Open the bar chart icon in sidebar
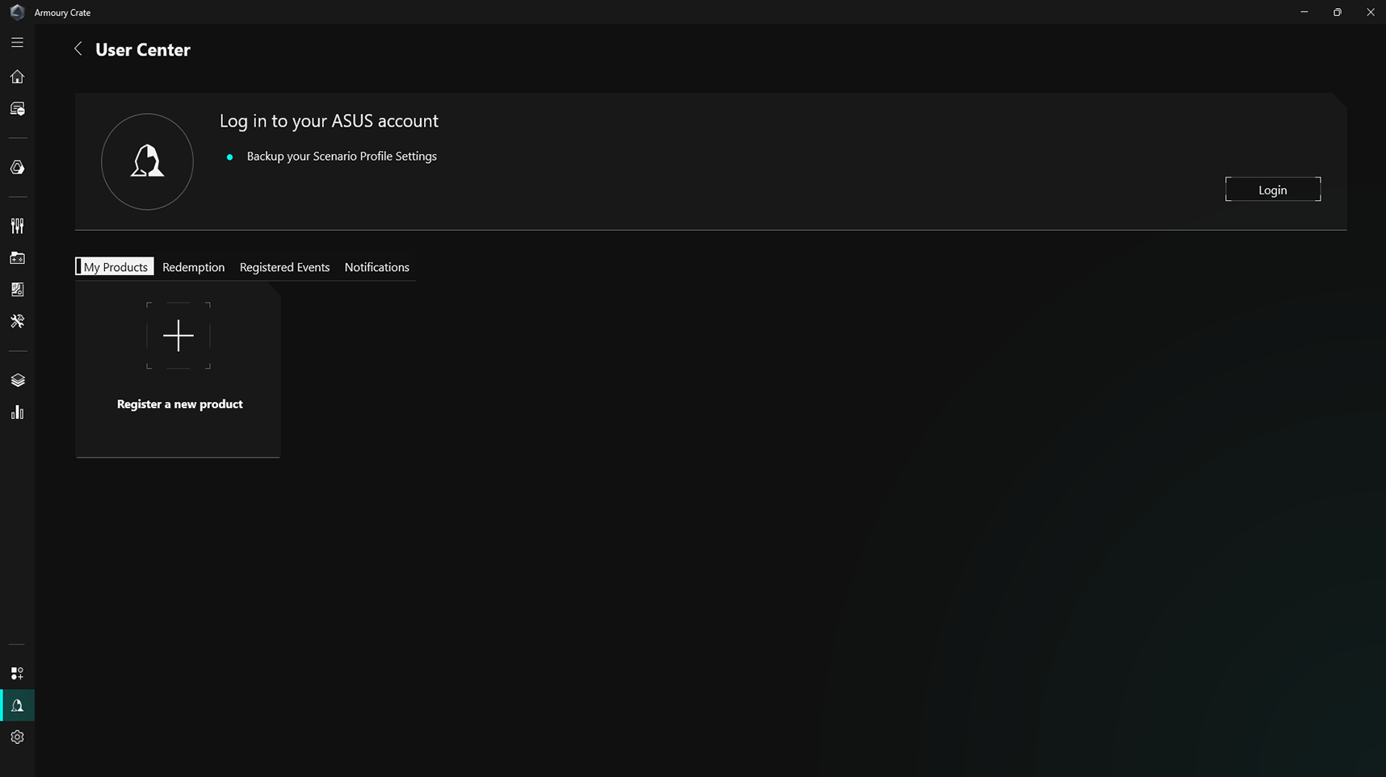This screenshot has width=1386, height=777. tap(17, 412)
